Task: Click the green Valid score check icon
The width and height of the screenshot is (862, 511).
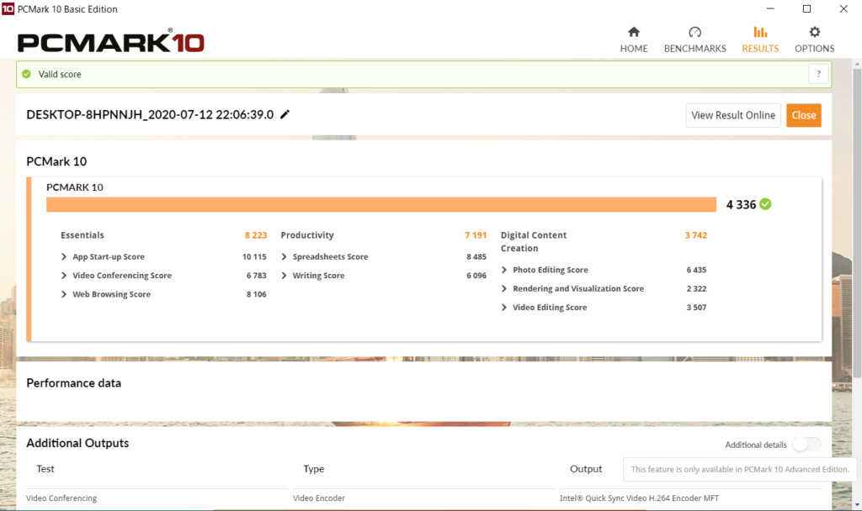Action: pos(26,74)
